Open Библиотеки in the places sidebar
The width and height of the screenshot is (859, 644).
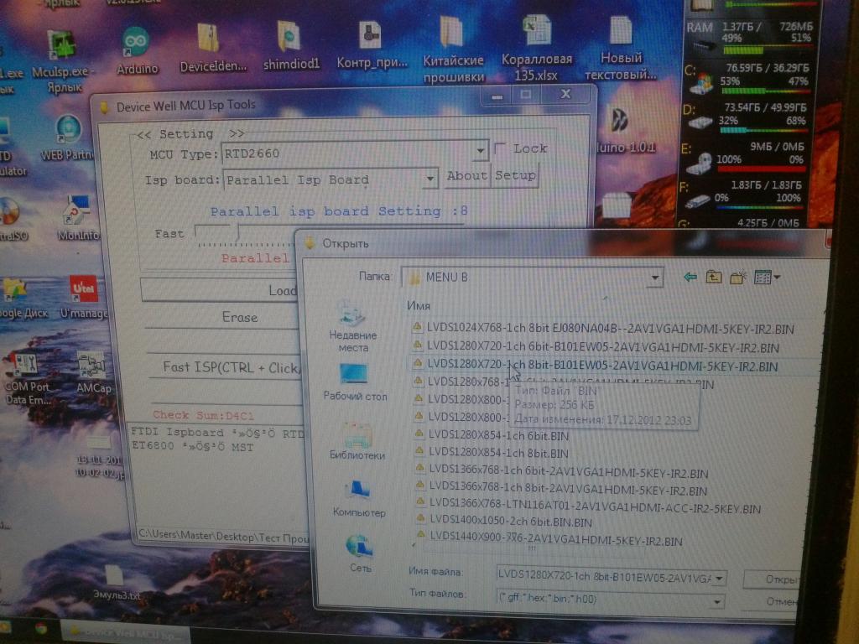coord(357,441)
